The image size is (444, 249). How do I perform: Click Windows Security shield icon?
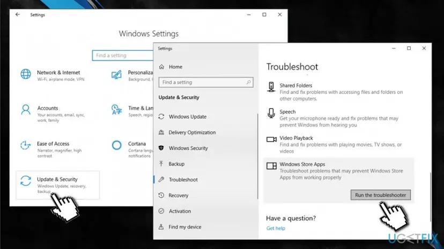(x=161, y=148)
